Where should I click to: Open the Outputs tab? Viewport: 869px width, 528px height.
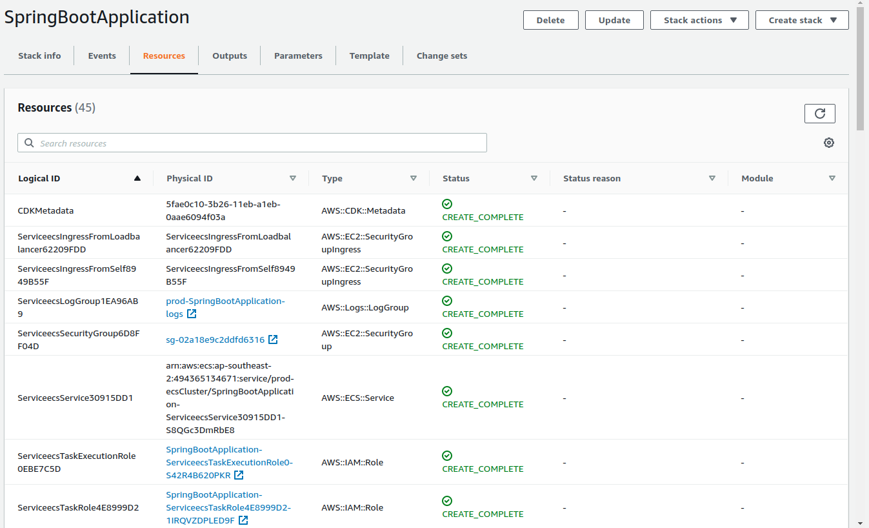[230, 56]
